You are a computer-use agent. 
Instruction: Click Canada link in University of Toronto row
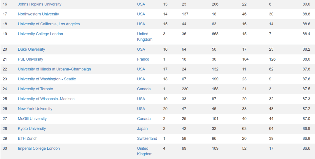(144, 89)
